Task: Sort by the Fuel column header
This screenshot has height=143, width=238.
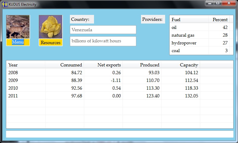Action: pyautogui.click(x=189, y=19)
